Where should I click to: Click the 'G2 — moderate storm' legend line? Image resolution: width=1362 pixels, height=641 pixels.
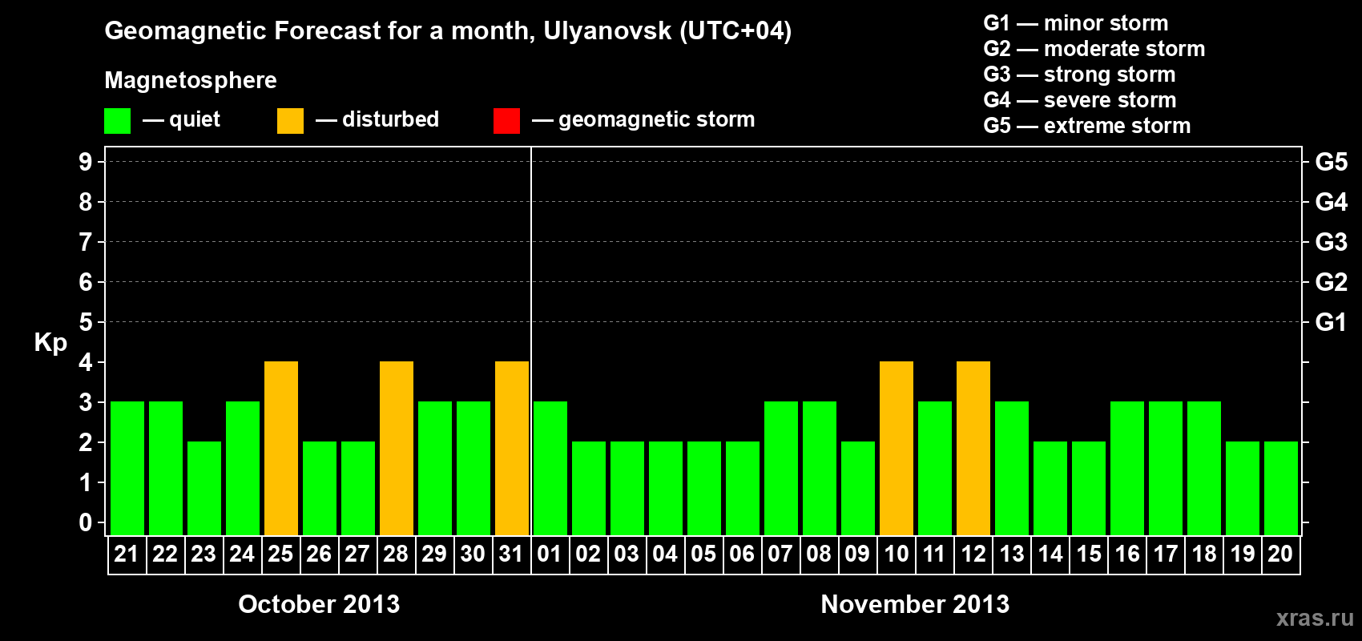tap(1094, 49)
